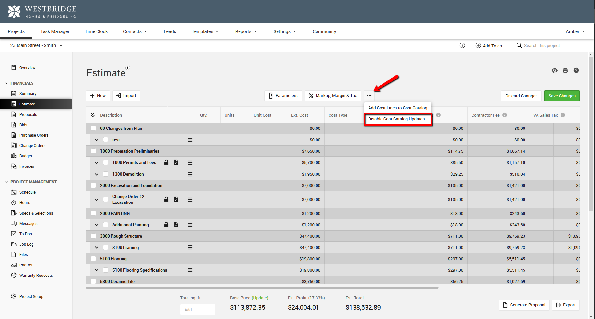This screenshot has width=595, height=319.
Task: Click Contractor Fee info icon
Action: (x=505, y=115)
